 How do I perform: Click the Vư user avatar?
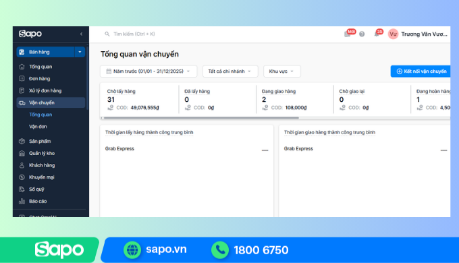click(393, 34)
